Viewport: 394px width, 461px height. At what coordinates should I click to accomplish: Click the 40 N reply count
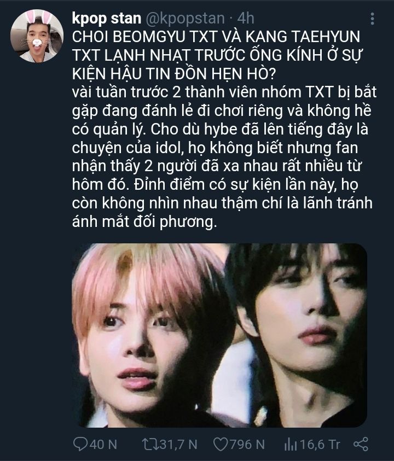tap(103, 444)
